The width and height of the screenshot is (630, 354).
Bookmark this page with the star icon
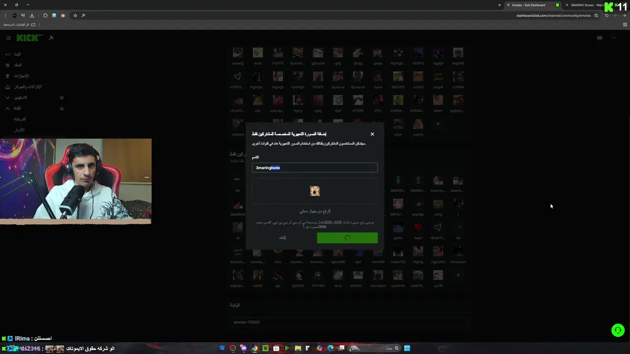point(75,15)
